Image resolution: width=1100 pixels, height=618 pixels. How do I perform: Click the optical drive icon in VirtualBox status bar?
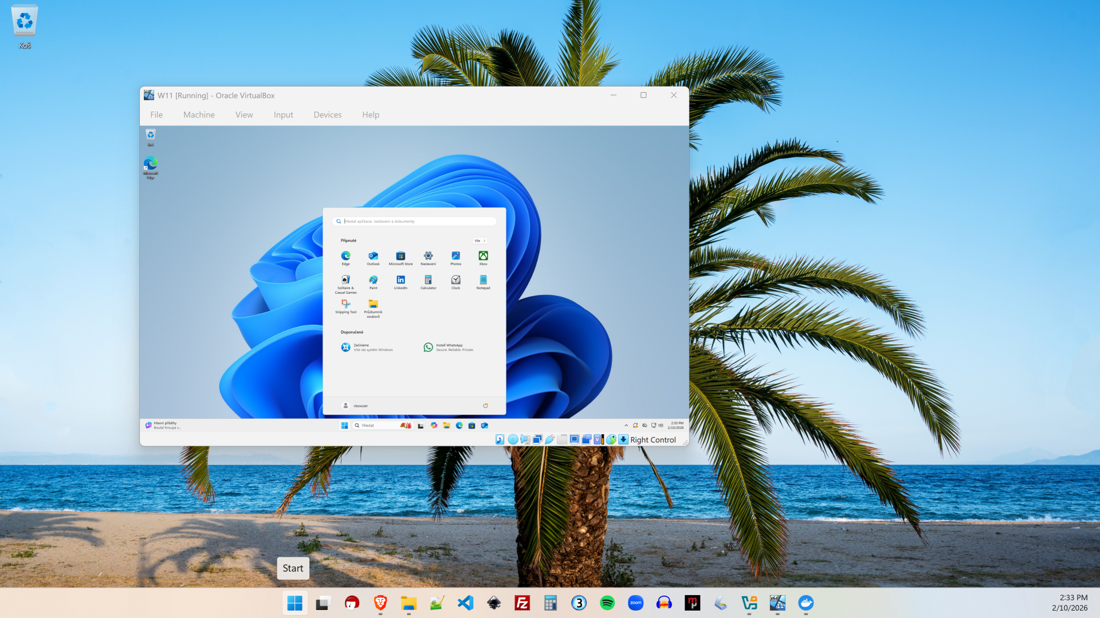point(513,439)
